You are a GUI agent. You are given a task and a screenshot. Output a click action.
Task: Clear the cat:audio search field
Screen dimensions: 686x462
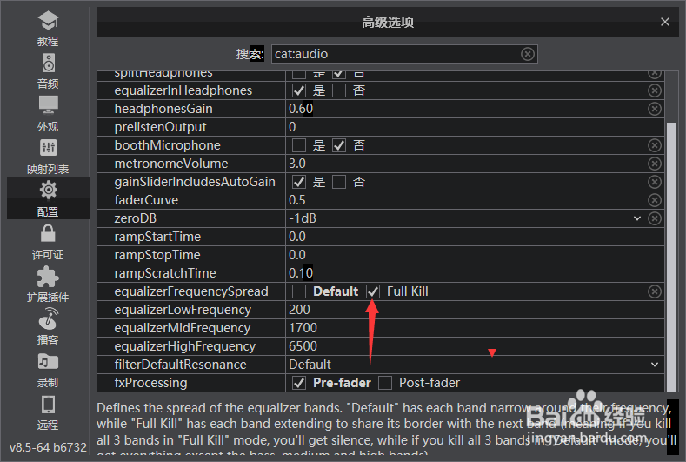pos(528,54)
